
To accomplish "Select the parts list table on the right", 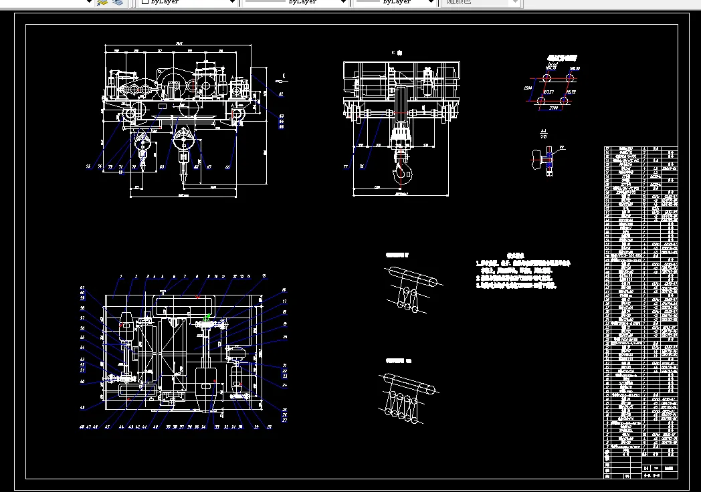I will click(x=641, y=312).
